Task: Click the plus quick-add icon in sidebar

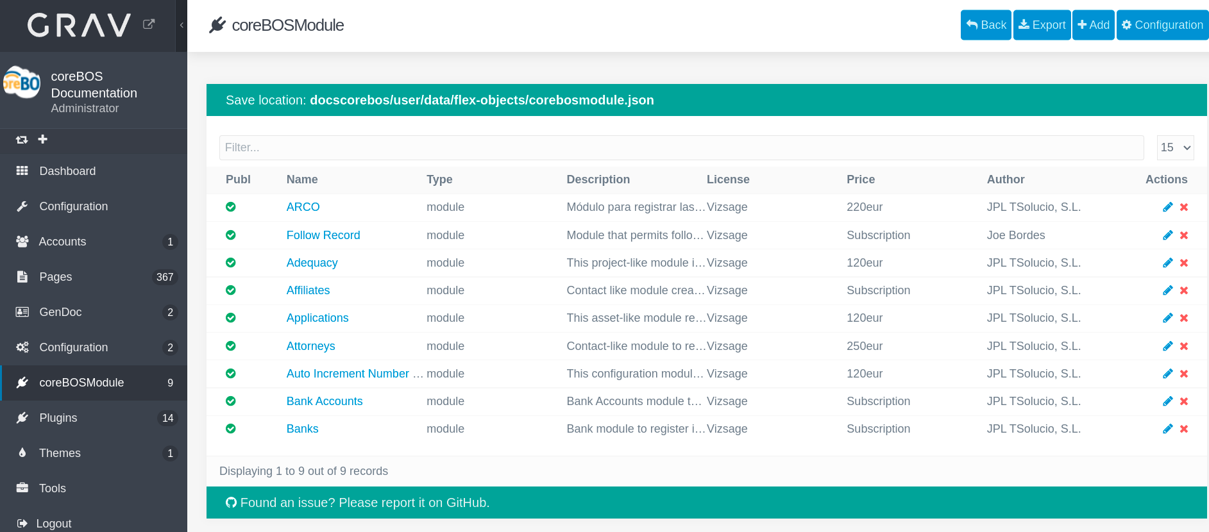Action: [x=43, y=139]
